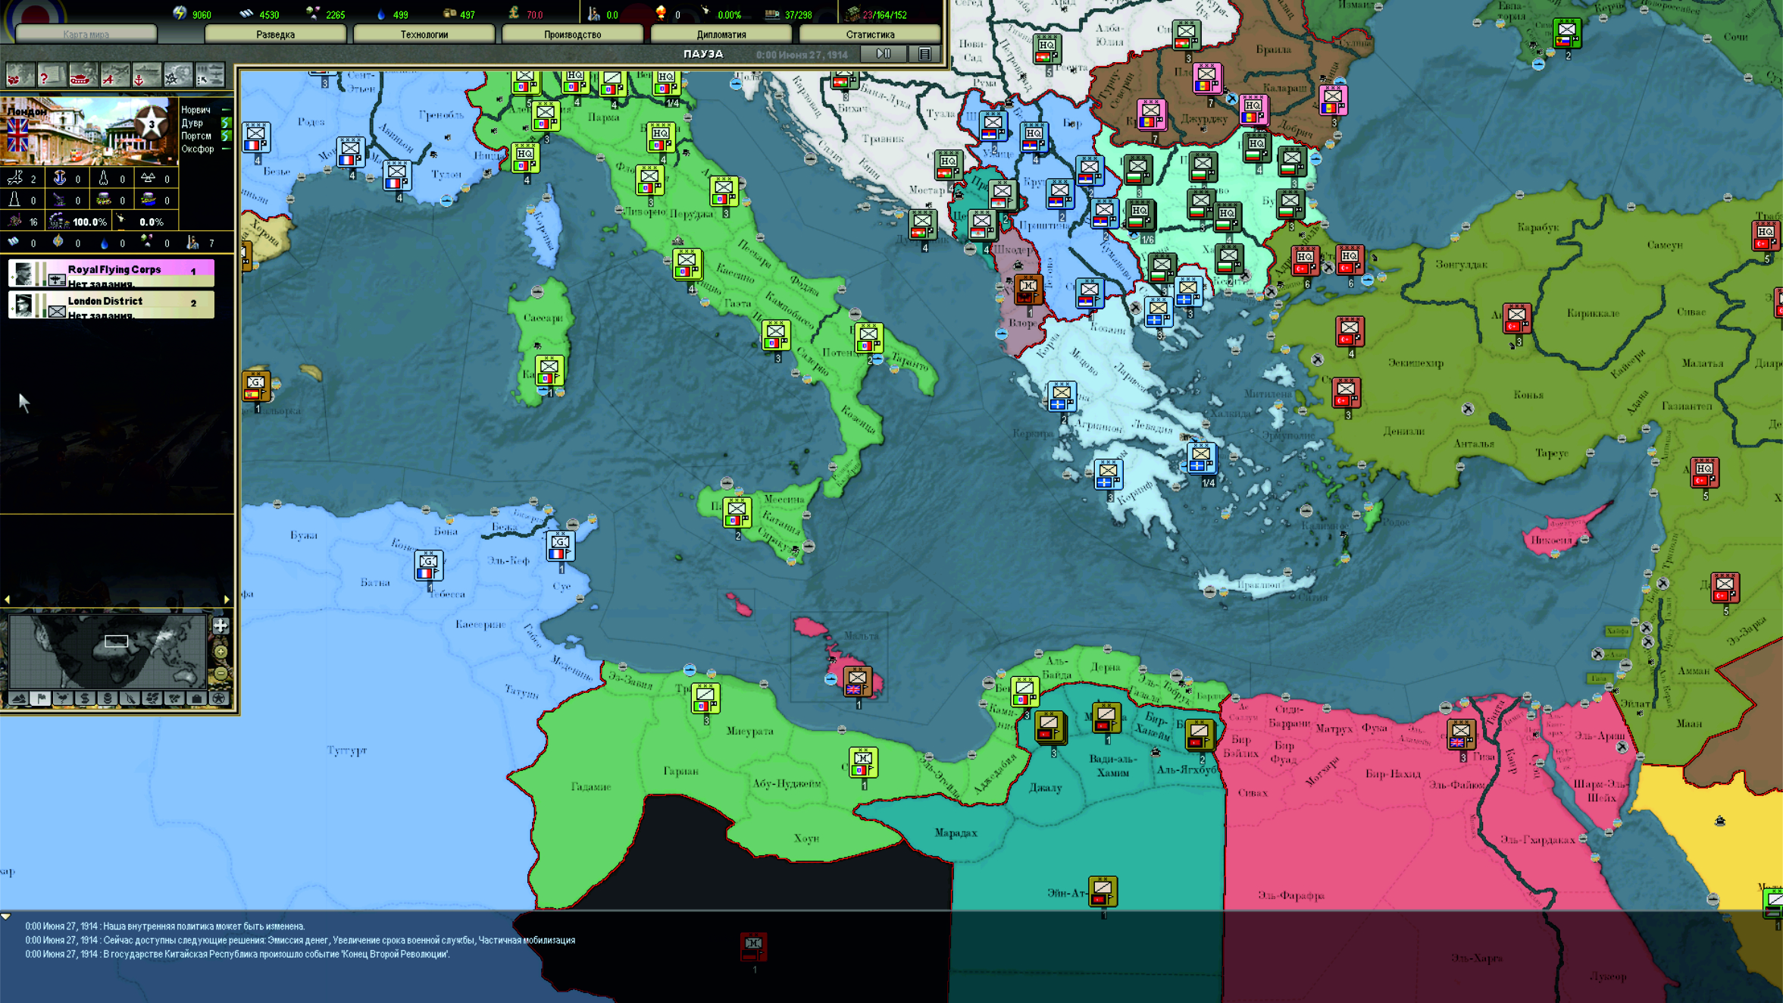Screen dimensions: 1783x1003
Task: Select the land units tank icon
Action: point(83,76)
